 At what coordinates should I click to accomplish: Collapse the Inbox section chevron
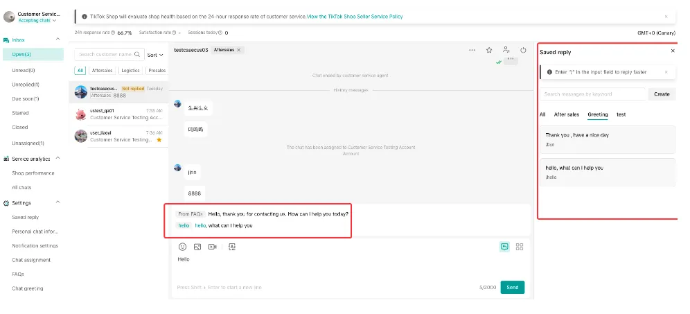[x=57, y=40]
